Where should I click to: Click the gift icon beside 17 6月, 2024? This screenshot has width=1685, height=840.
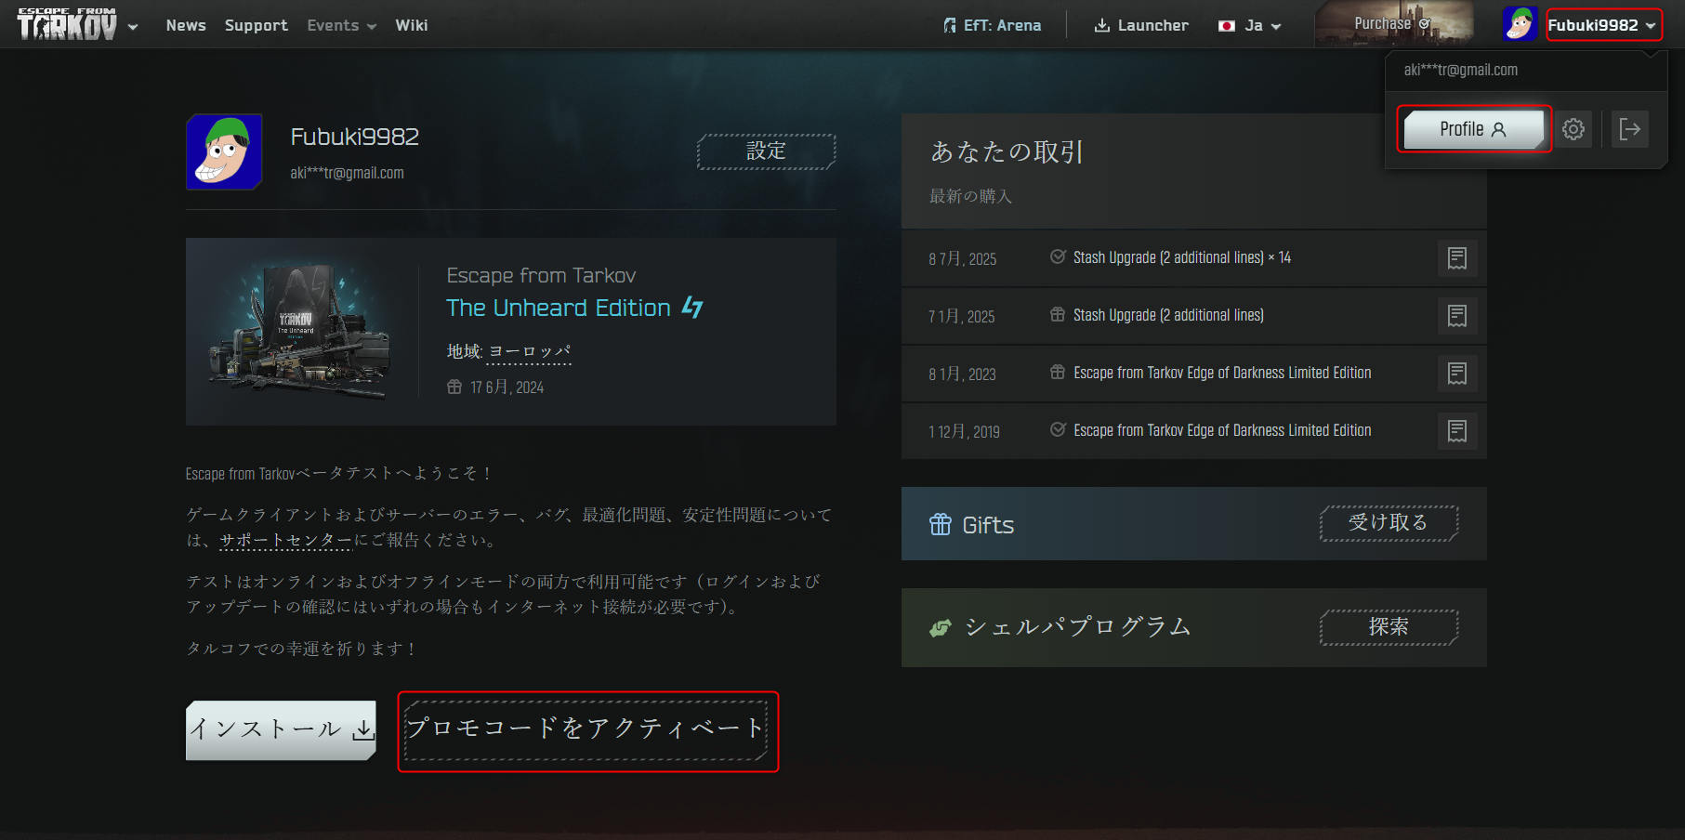point(454,387)
